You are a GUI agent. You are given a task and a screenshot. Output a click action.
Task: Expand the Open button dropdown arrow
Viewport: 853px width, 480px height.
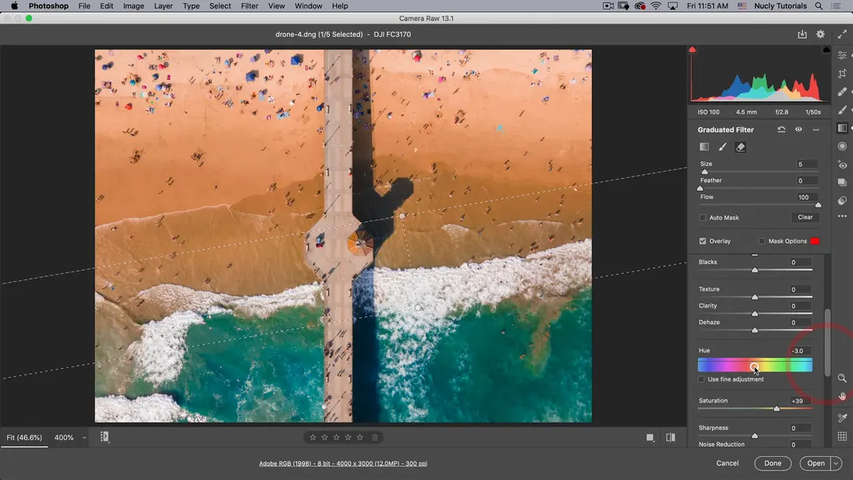pos(836,463)
